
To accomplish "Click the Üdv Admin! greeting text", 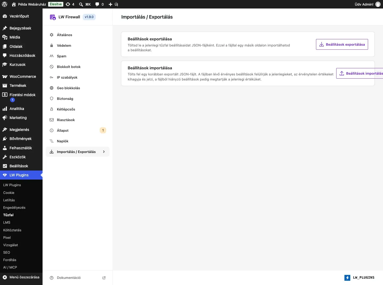I will (x=364, y=4).
